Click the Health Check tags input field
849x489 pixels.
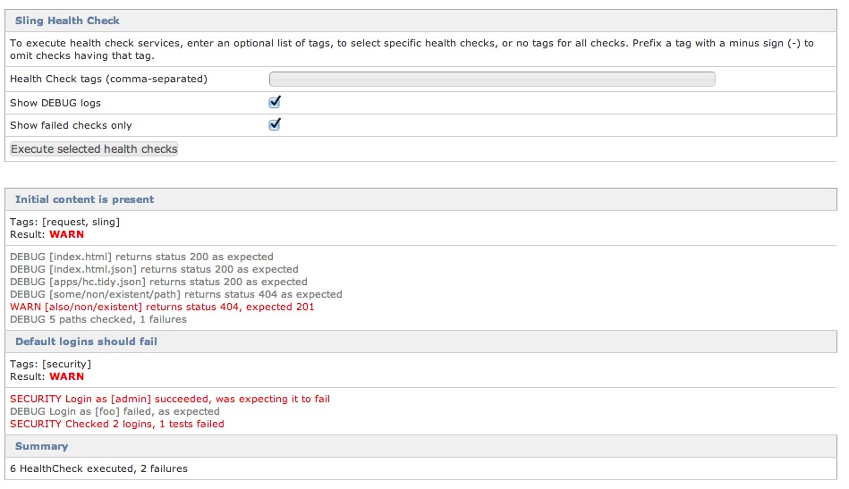[x=492, y=79]
